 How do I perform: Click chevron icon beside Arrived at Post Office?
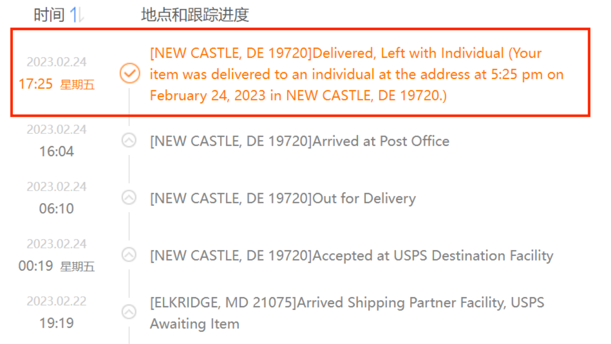coord(129,140)
